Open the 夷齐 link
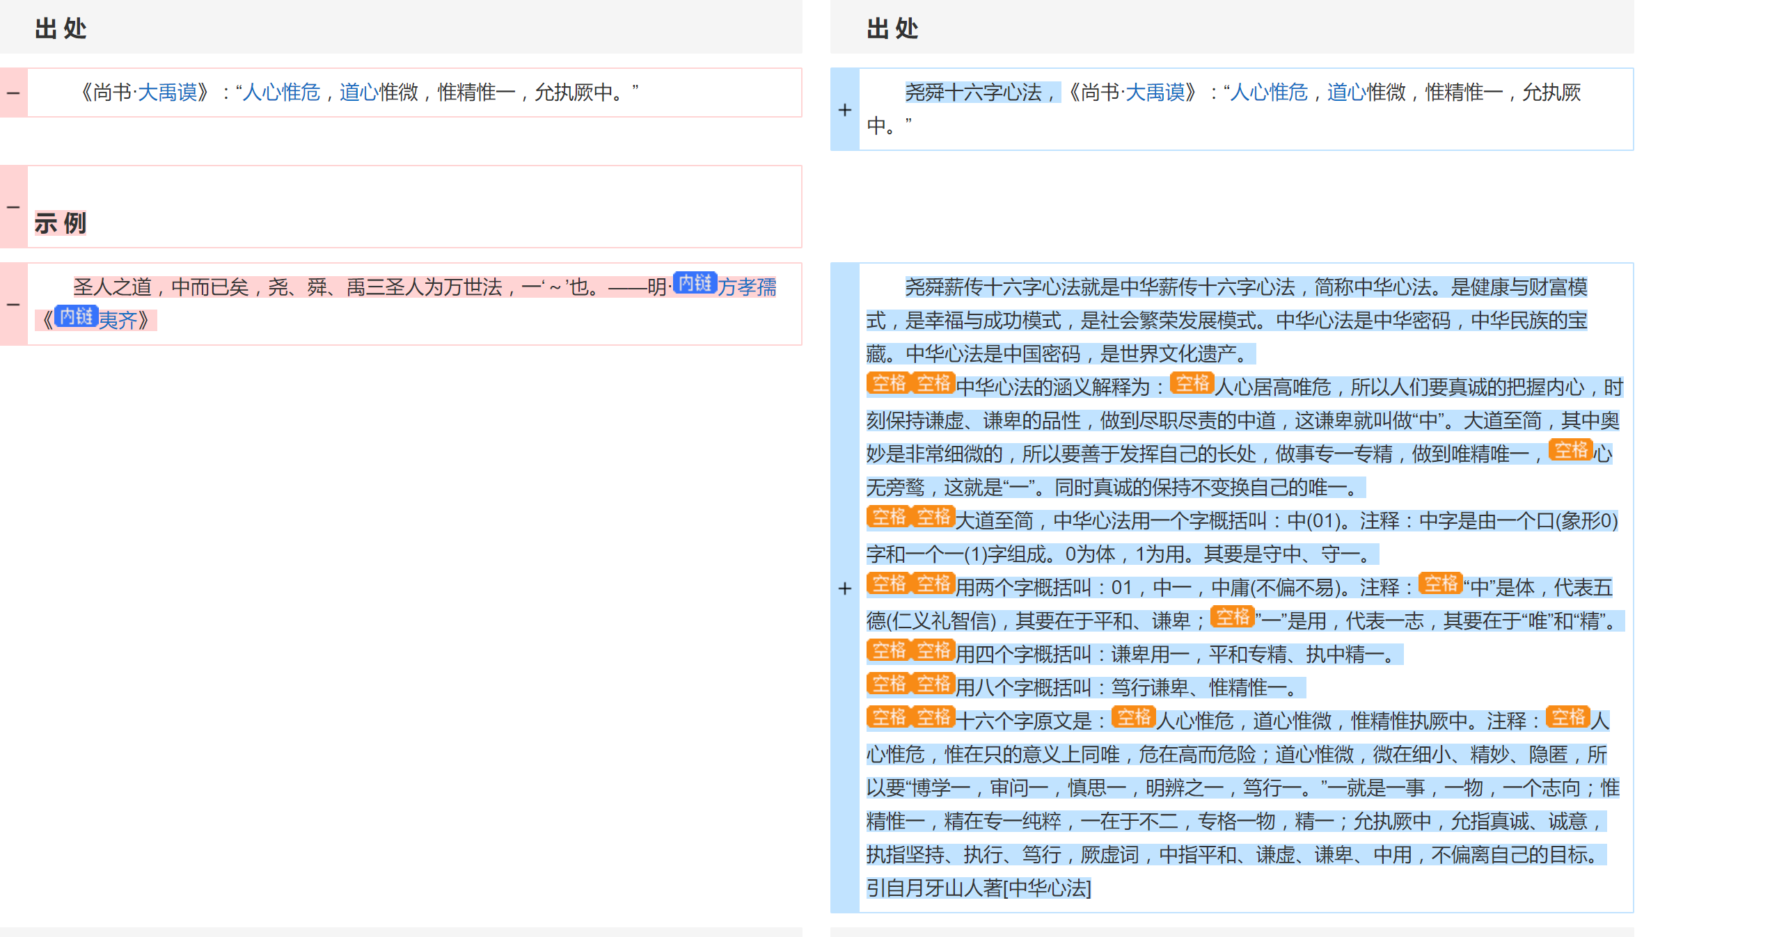The image size is (1770, 937). point(118,320)
